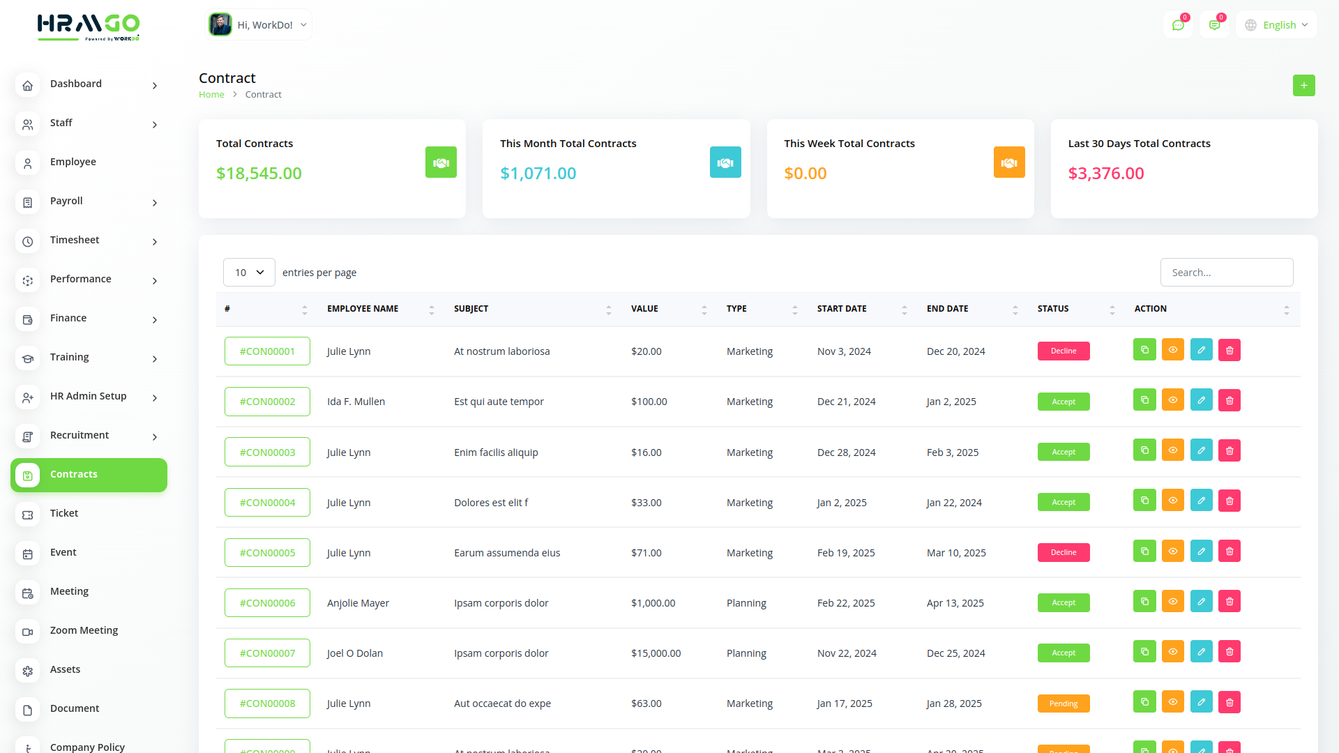Open the chat messages icon in the header
The height and width of the screenshot is (753, 1339).
point(1178,25)
